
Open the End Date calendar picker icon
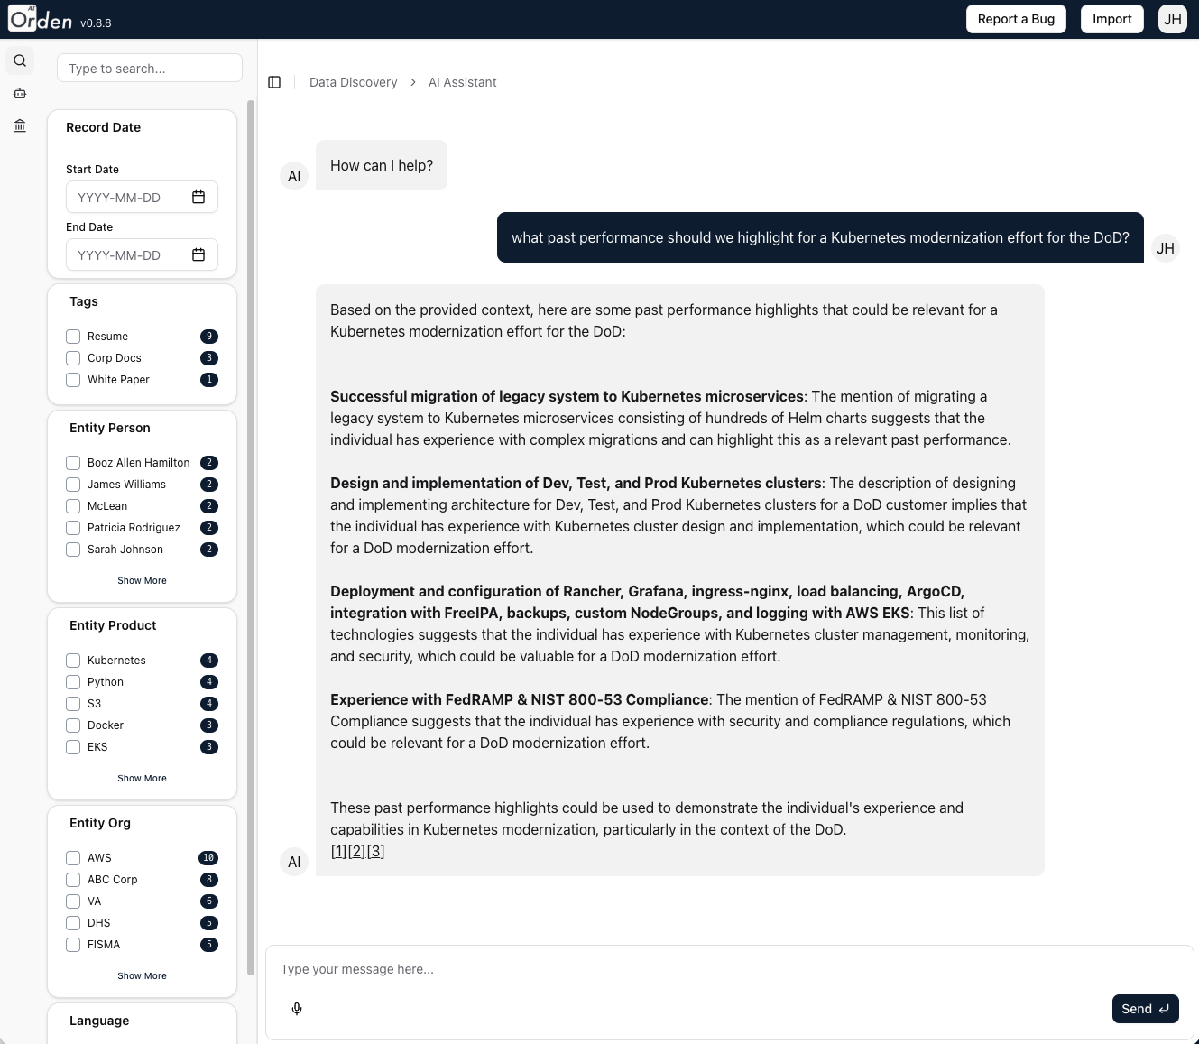point(198,254)
